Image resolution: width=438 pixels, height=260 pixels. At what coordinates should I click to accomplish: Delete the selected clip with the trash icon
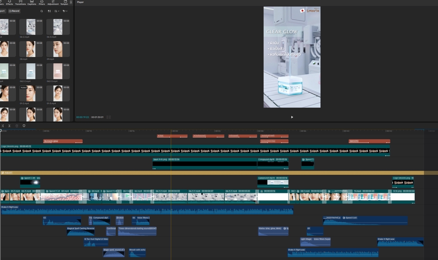tap(17, 126)
